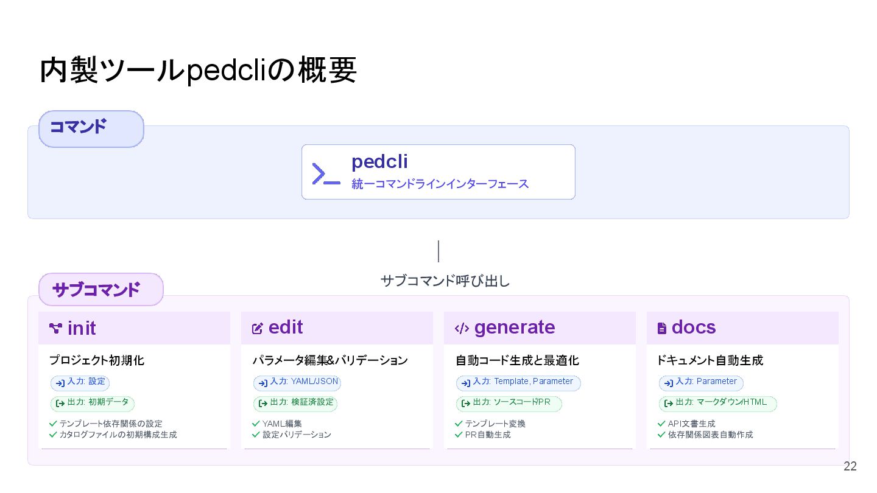Click checkmark next to API文書生成
Image resolution: width=877 pixels, height=493 pixels.
point(661,424)
